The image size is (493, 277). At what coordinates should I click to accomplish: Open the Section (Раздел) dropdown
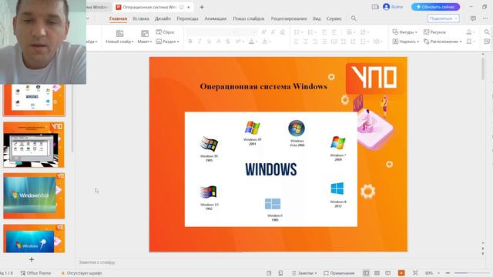(168, 42)
